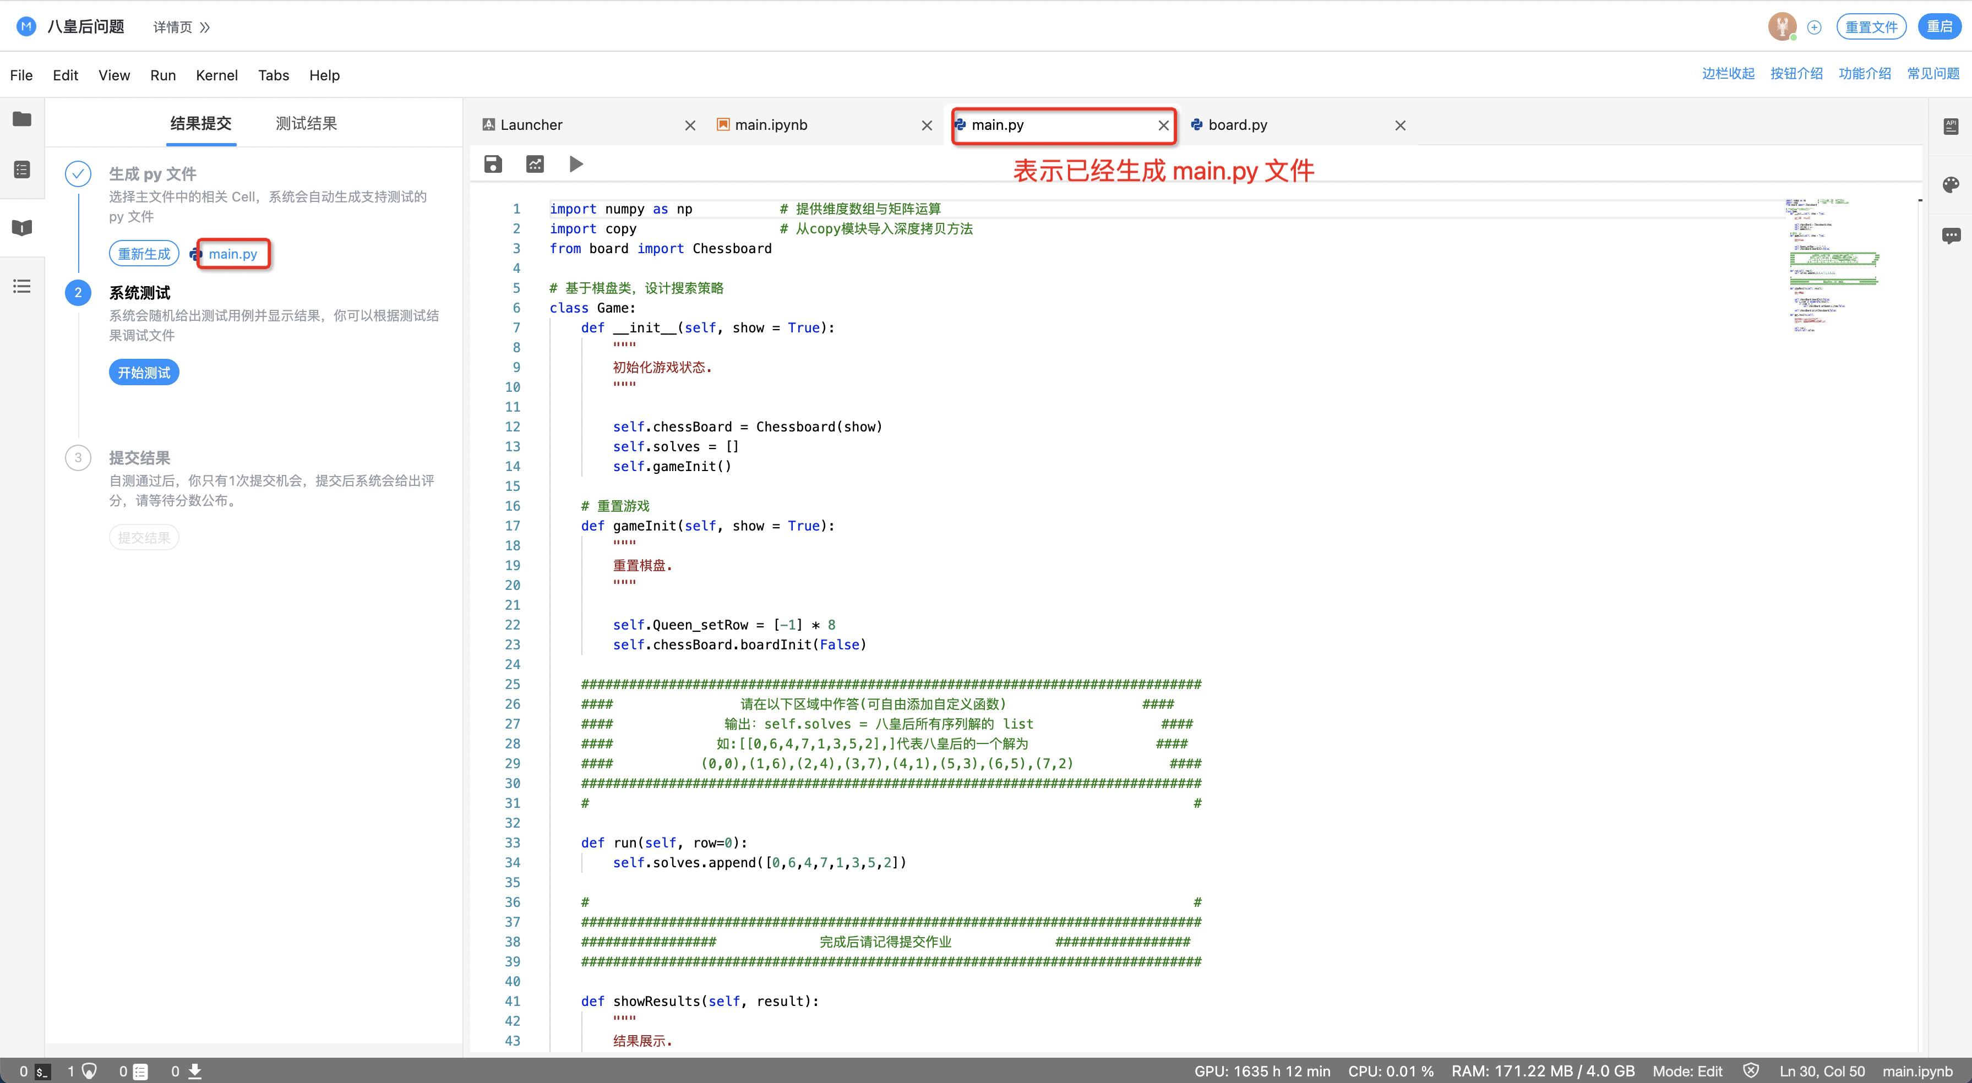The height and width of the screenshot is (1083, 1972).
Task: Click the 重置文件 reset file button
Action: [x=1871, y=27]
